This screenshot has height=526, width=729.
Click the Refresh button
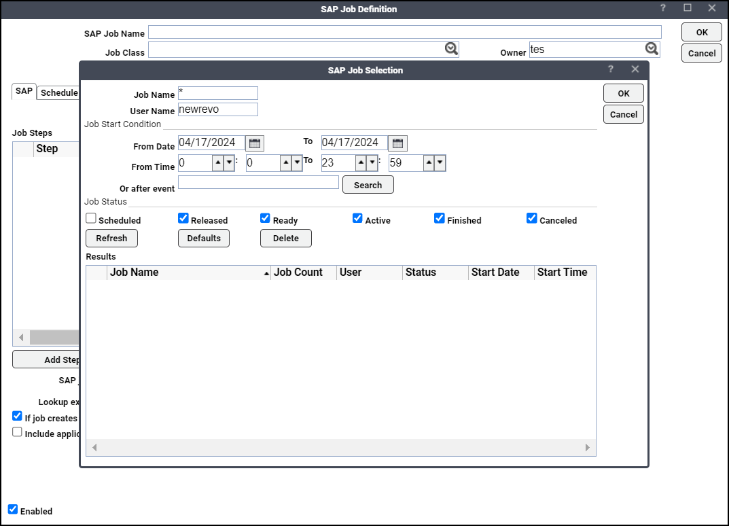[111, 239]
